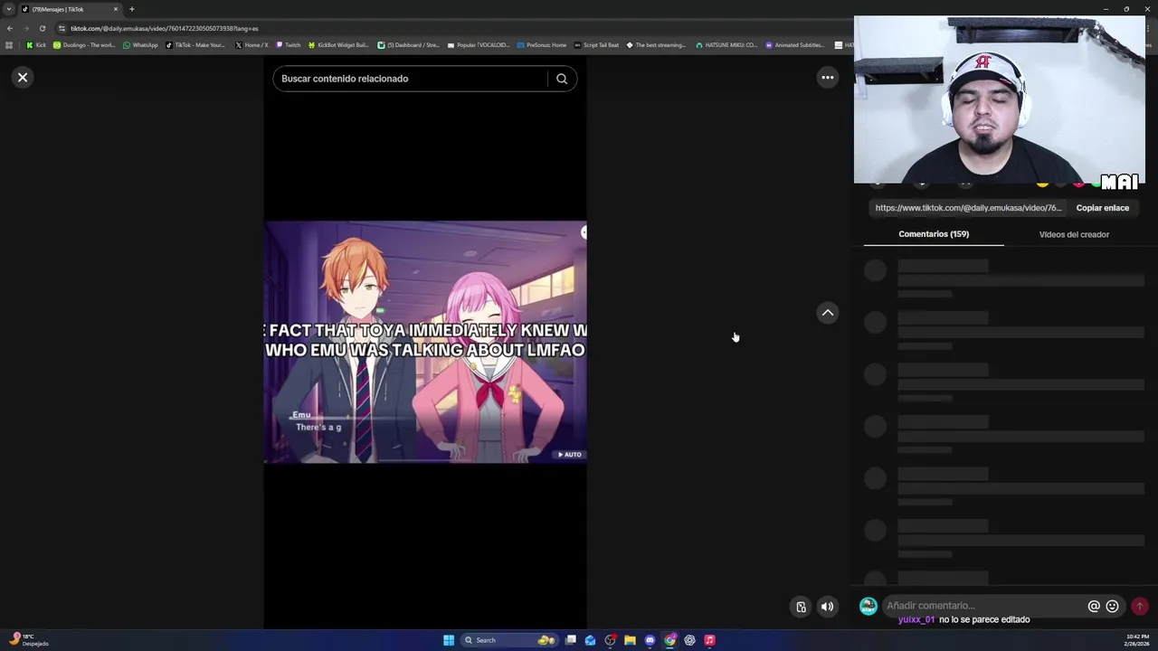Open ChatGPT from the taskbar
Viewport: 1158px width, 651px height.
pyautogui.click(x=689, y=640)
